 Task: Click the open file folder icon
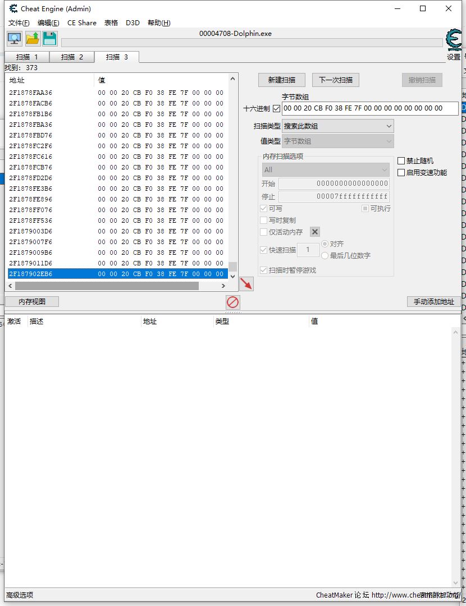[33, 38]
